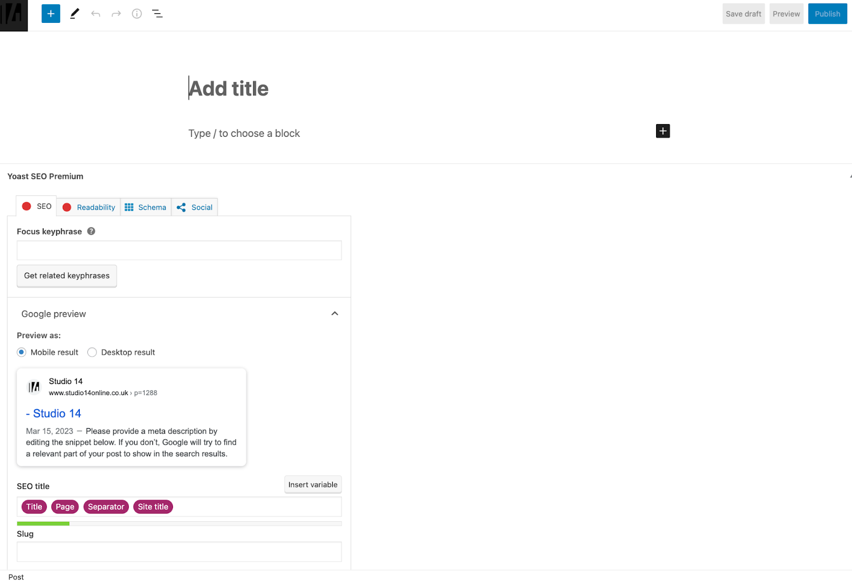Screen dimensions: 852x582
Task: Click the meta description text in the preview
Action: 132,442
